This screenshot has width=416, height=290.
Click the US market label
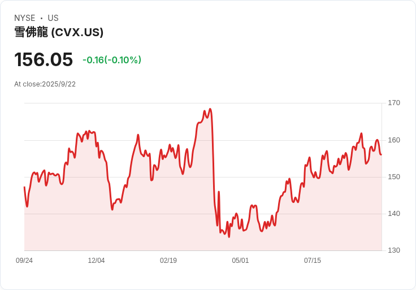tap(53, 18)
